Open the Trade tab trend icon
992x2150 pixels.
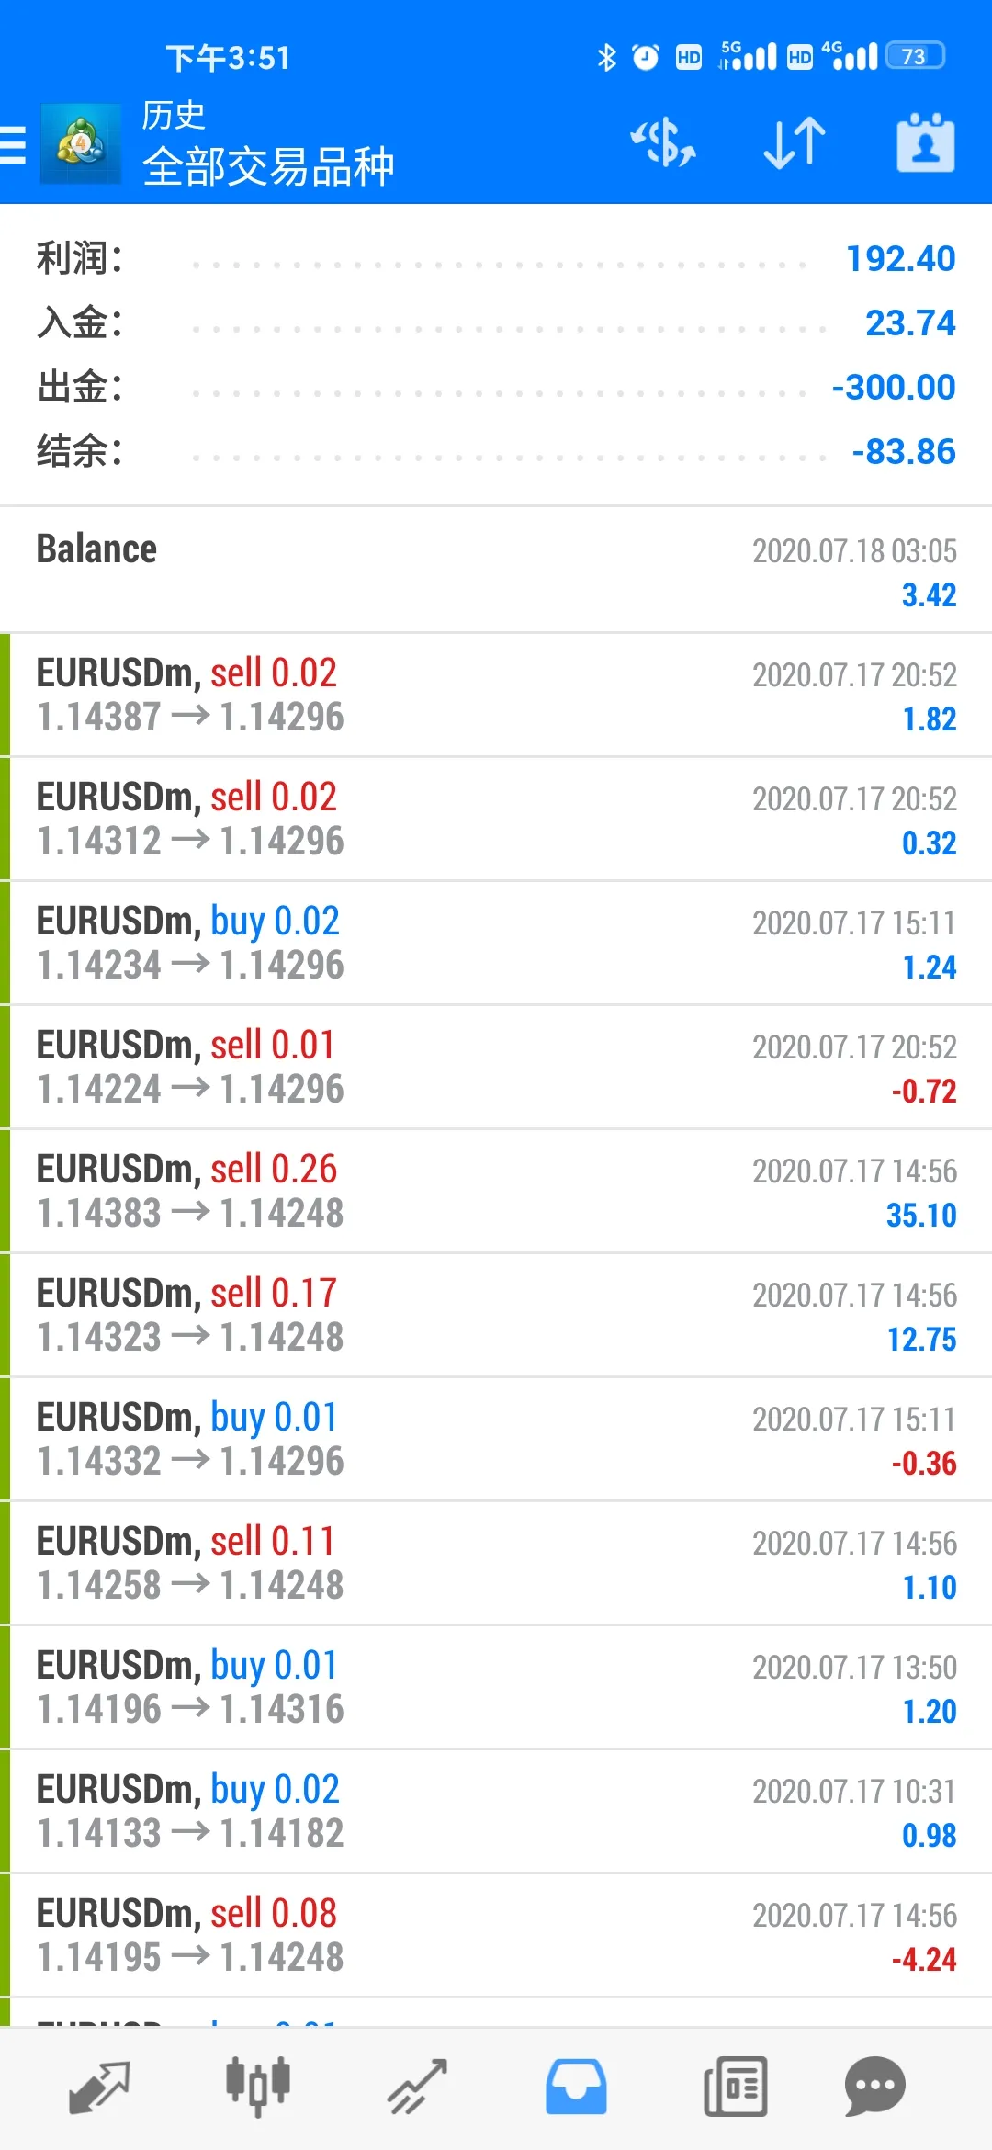pyautogui.click(x=417, y=2087)
